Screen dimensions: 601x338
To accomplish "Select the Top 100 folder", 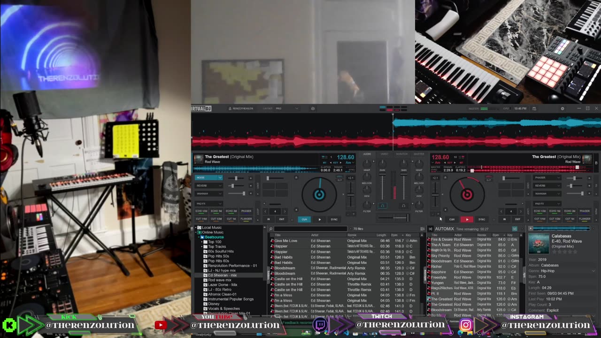I will [215, 242].
